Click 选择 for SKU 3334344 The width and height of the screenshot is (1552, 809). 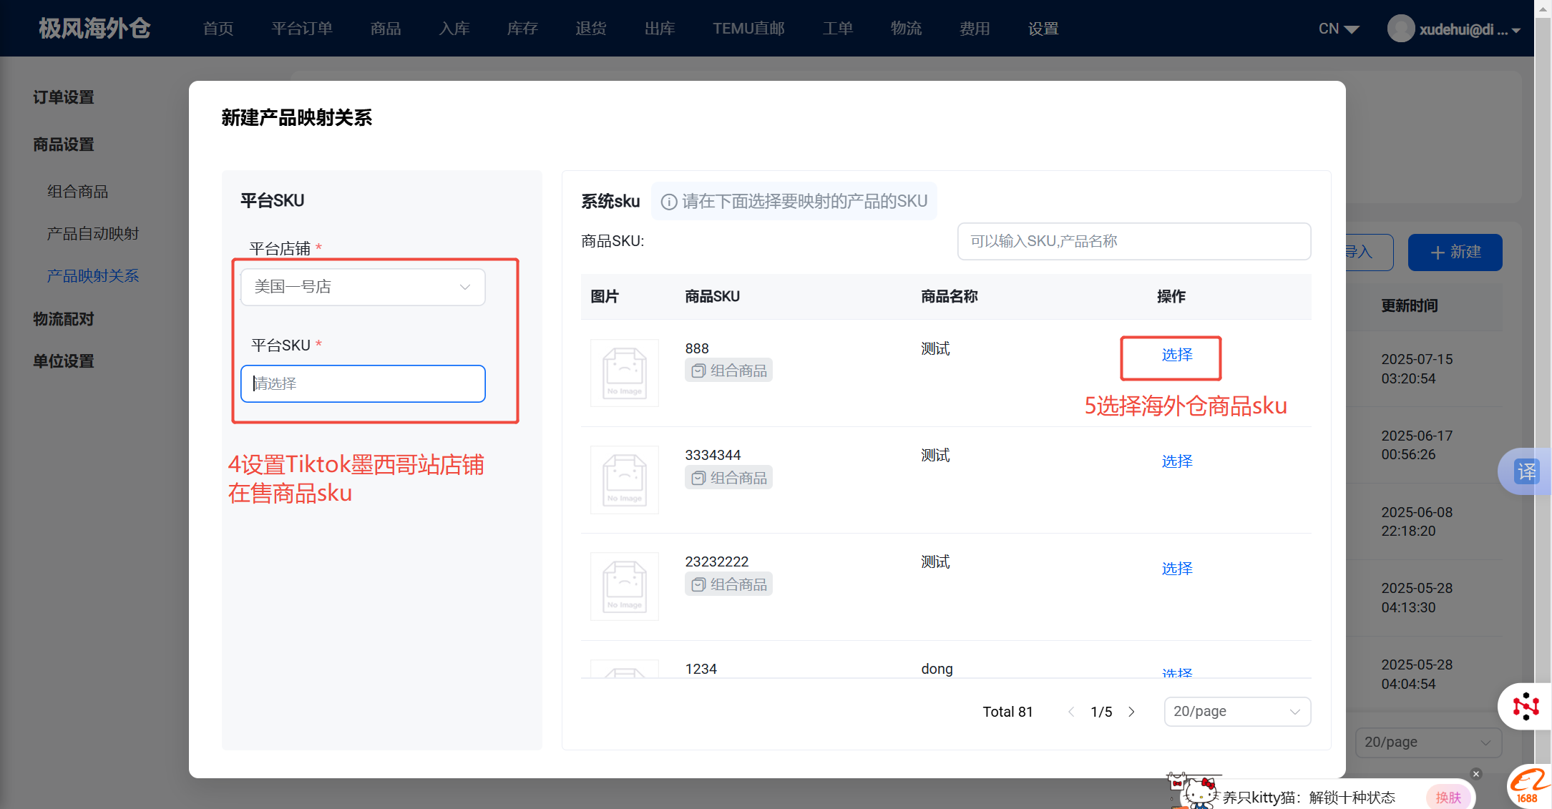pyautogui.click(x=1177, y=461)
